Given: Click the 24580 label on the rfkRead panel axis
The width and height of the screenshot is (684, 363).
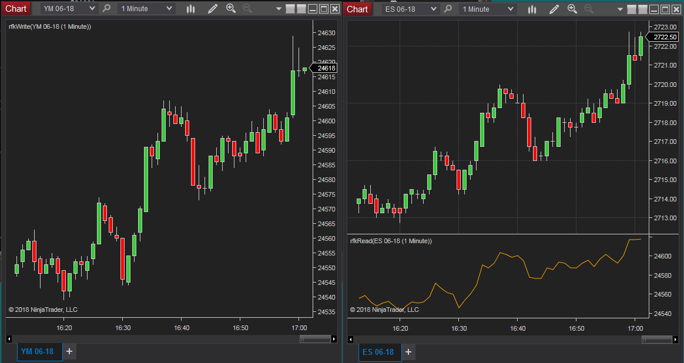Looking at the screenshot, I should pyautogui.click(x=662, y=275).
